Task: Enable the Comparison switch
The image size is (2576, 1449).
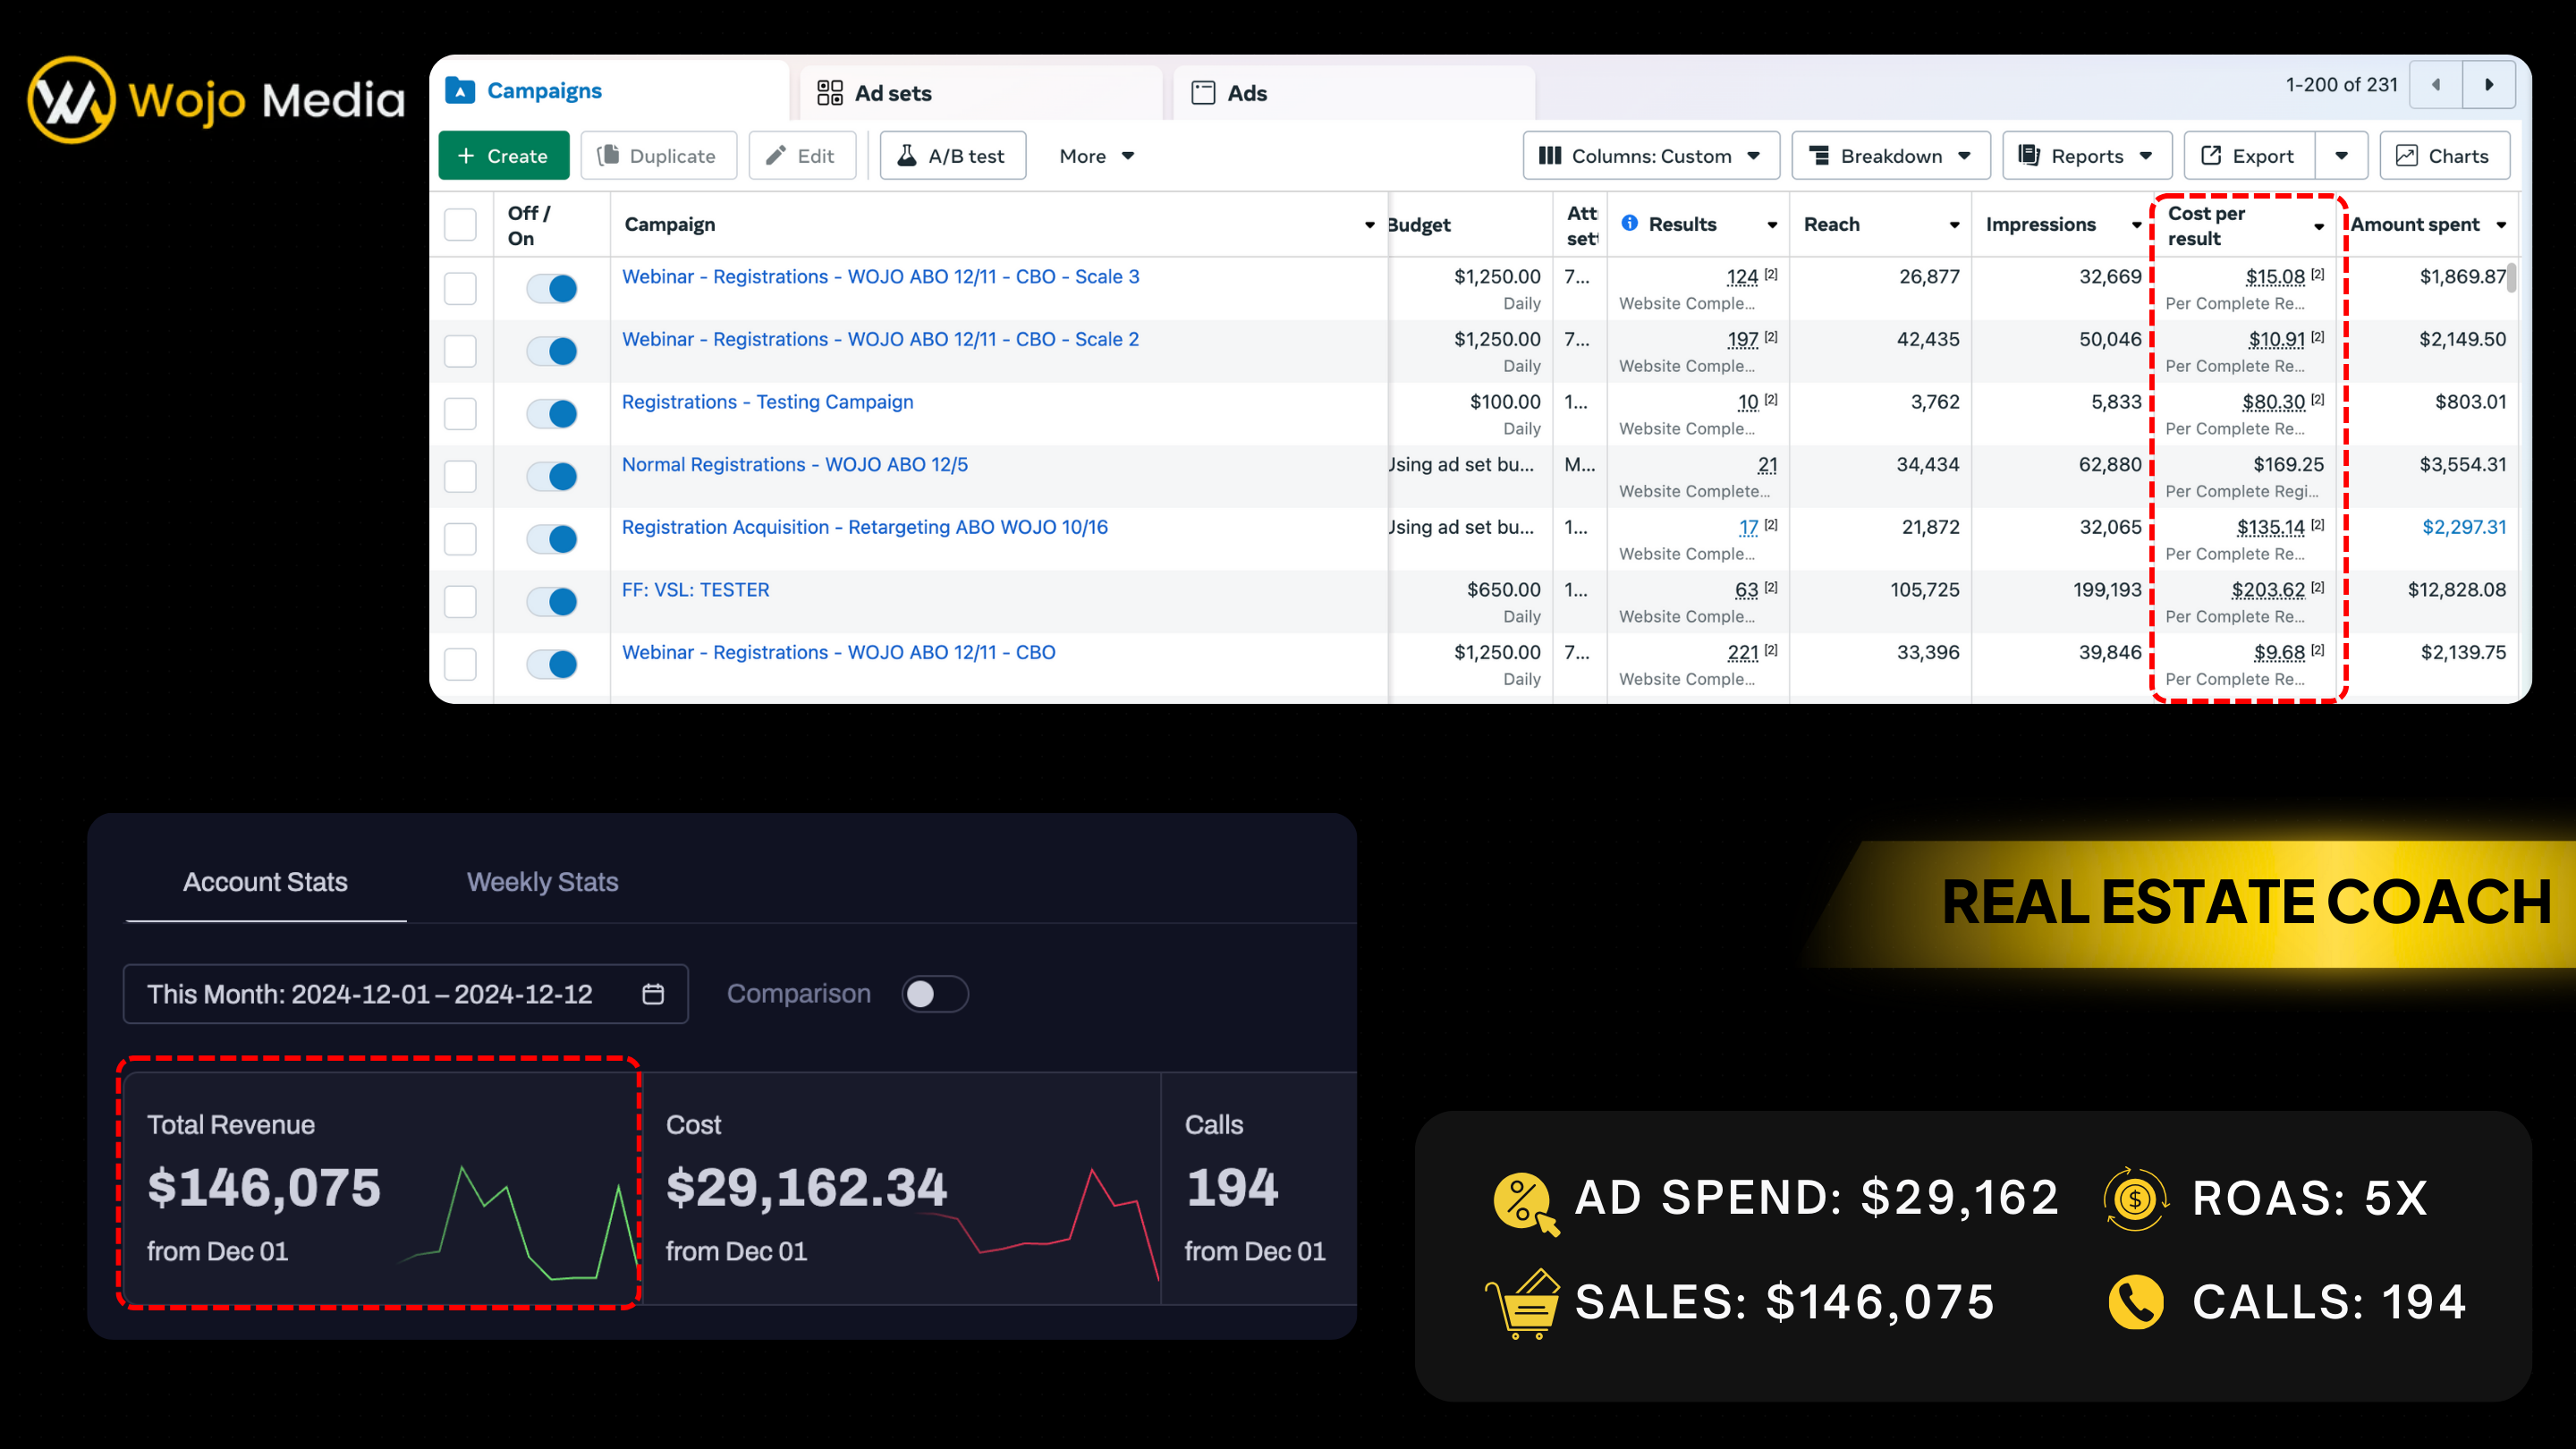Action: pyautogui.click(x=934, y=994)
